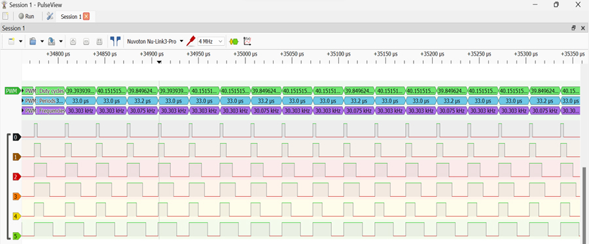The image size is (589, 244).
Task: Expand the open file dropdown arrow
Action: click(42, 41)
